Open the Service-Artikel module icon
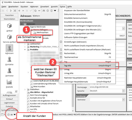Screen dimensions: 132x120 [x=9, y=37]
